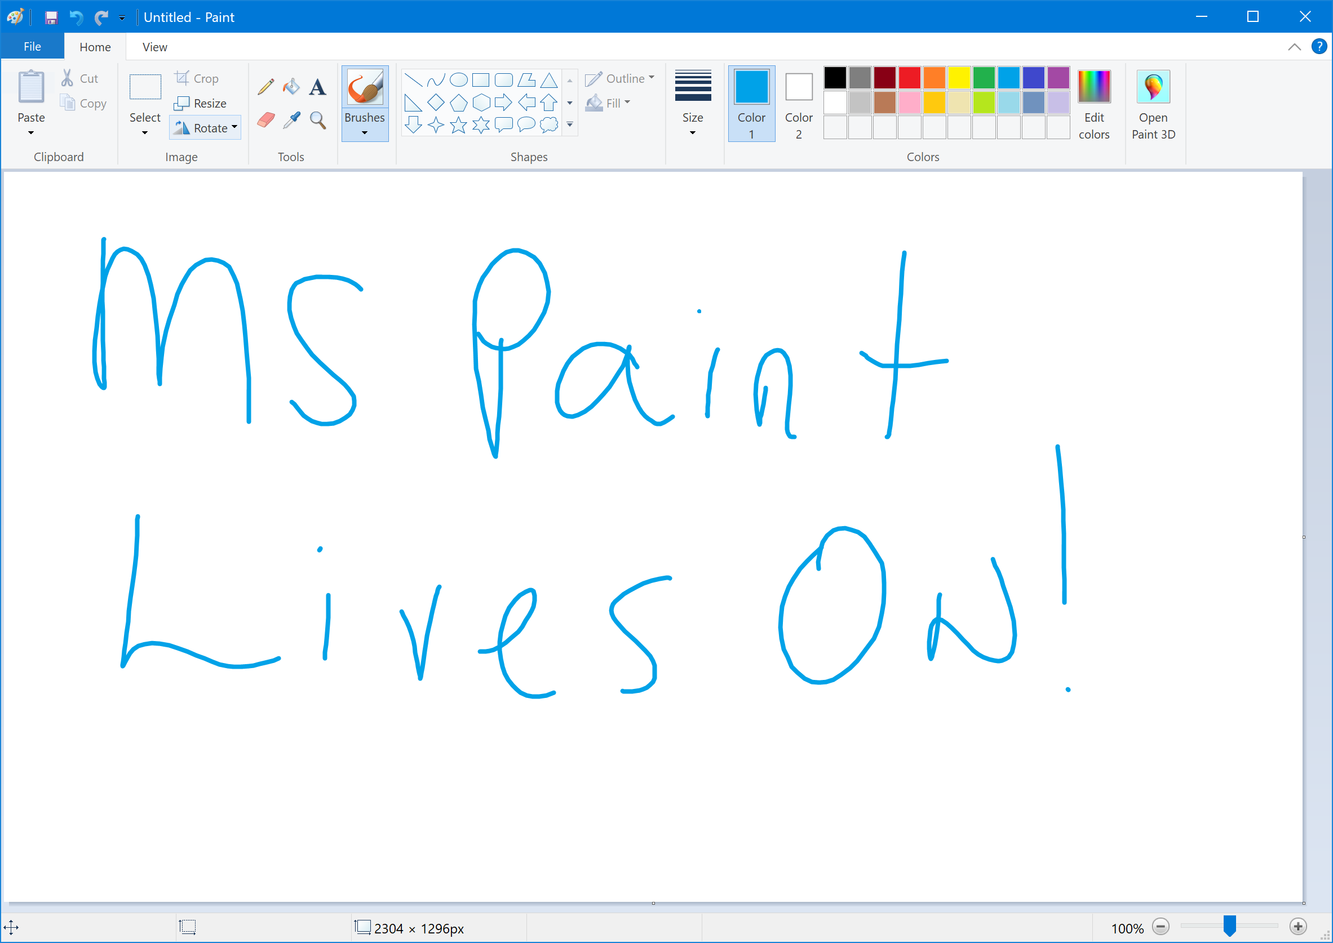
Task: Pick the red color swatch
Action: point(909,77)
